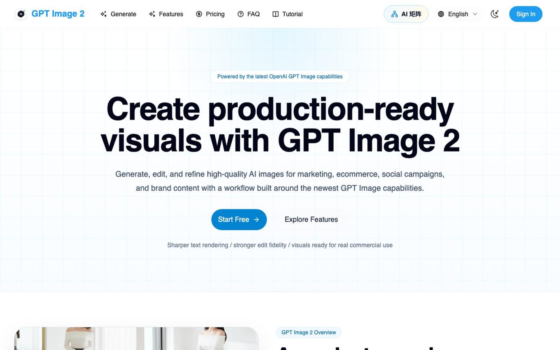Click the book icon beside Tutorial
This screenshot has height=350, width=560.
[276, 14]
